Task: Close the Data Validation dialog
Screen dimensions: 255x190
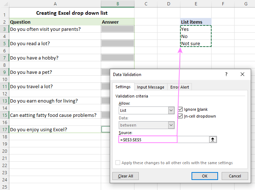Action: (242, 74)
